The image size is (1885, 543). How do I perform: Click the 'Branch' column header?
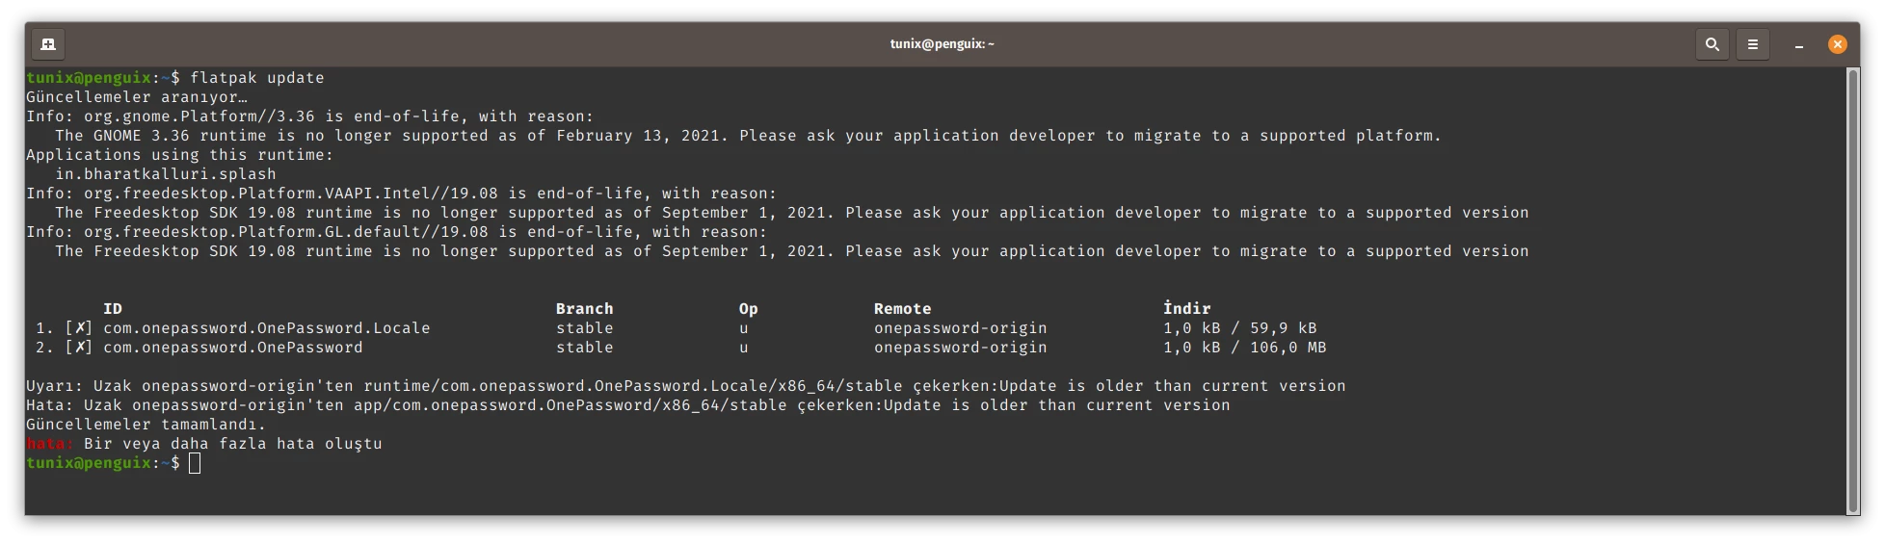pyautogui.click(x=584, y=309)
